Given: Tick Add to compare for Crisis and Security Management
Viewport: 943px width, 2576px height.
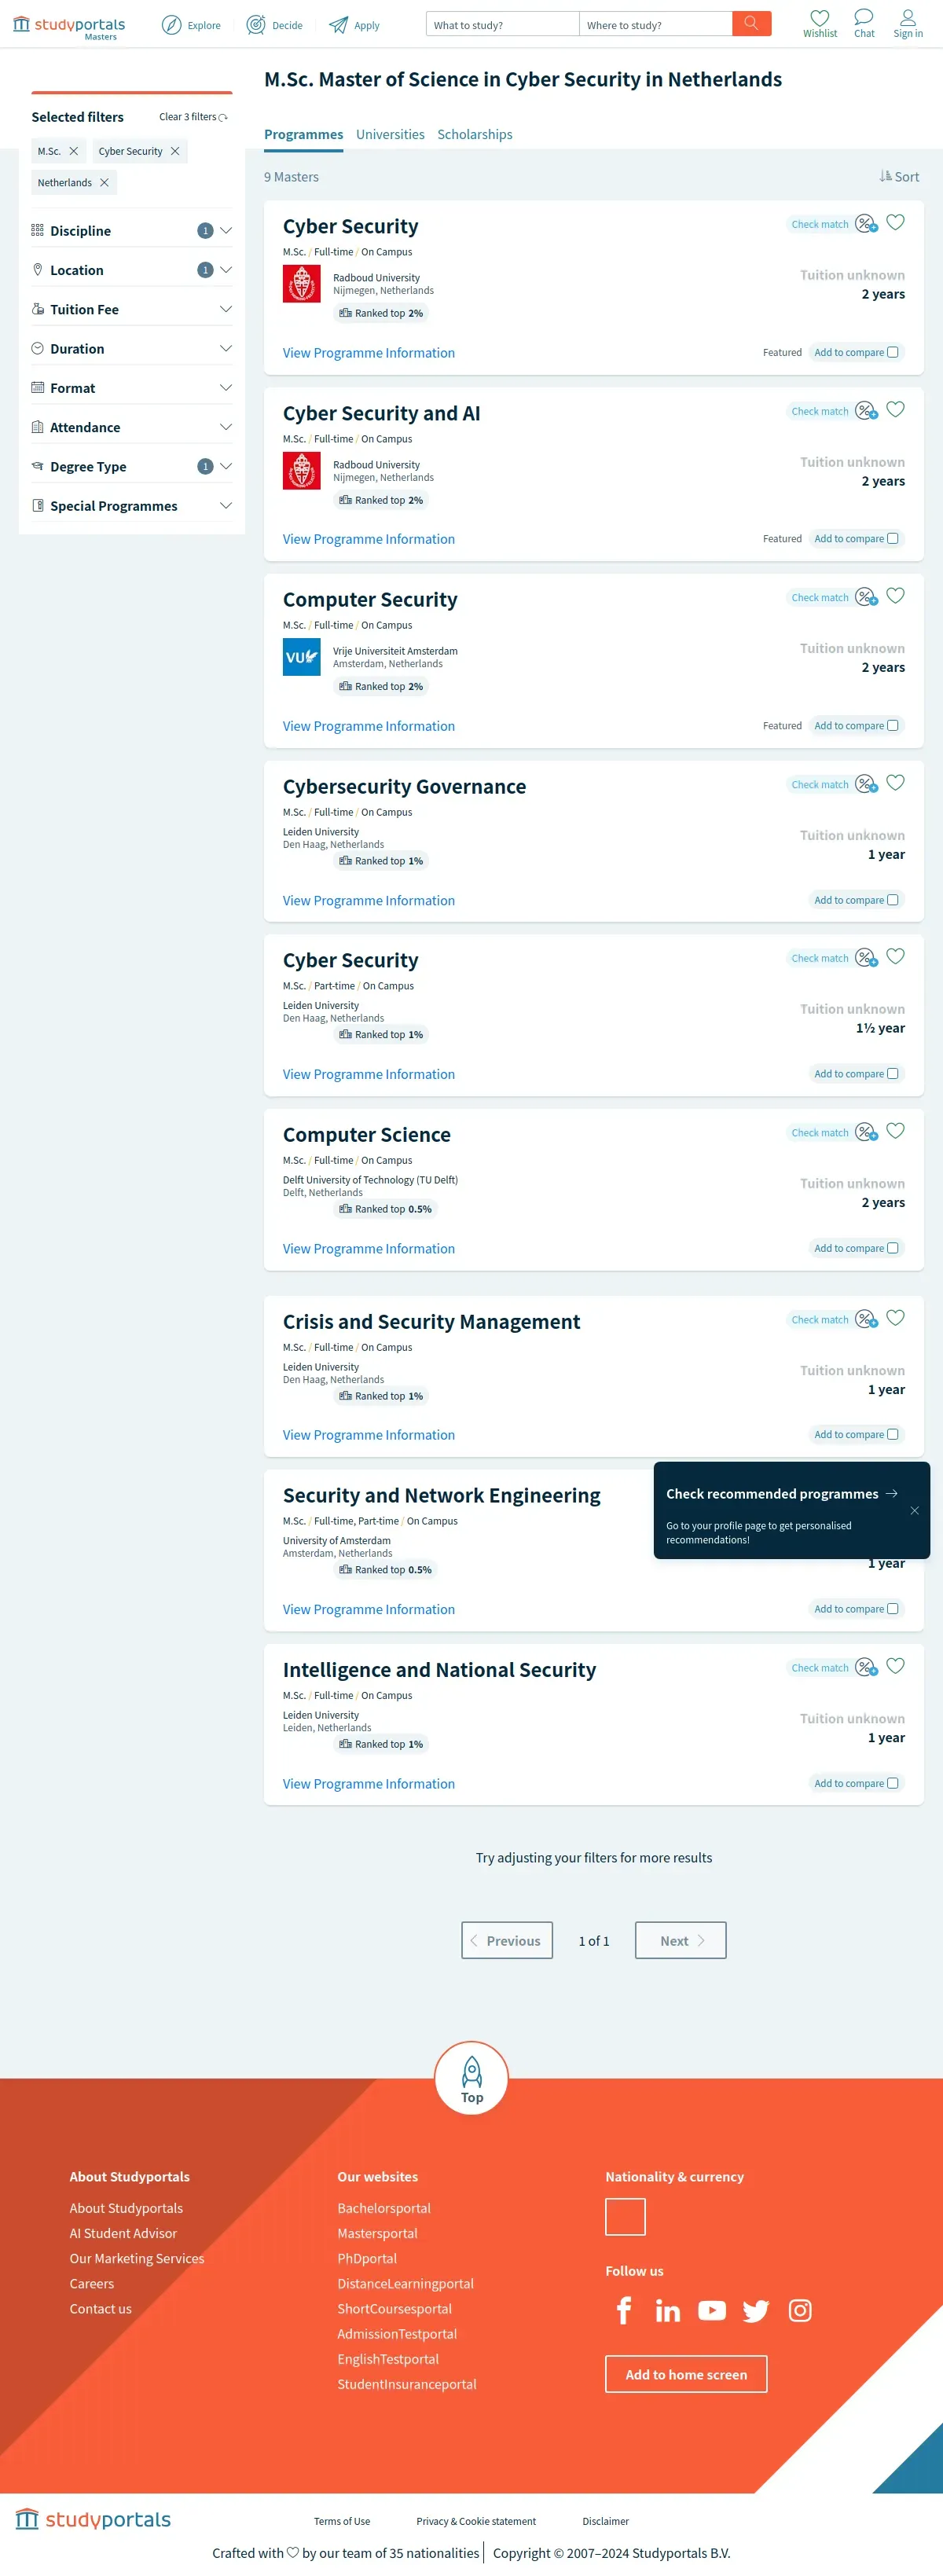Looking at the screenshot, I should pyautogui.click(x=892, y=1434).
